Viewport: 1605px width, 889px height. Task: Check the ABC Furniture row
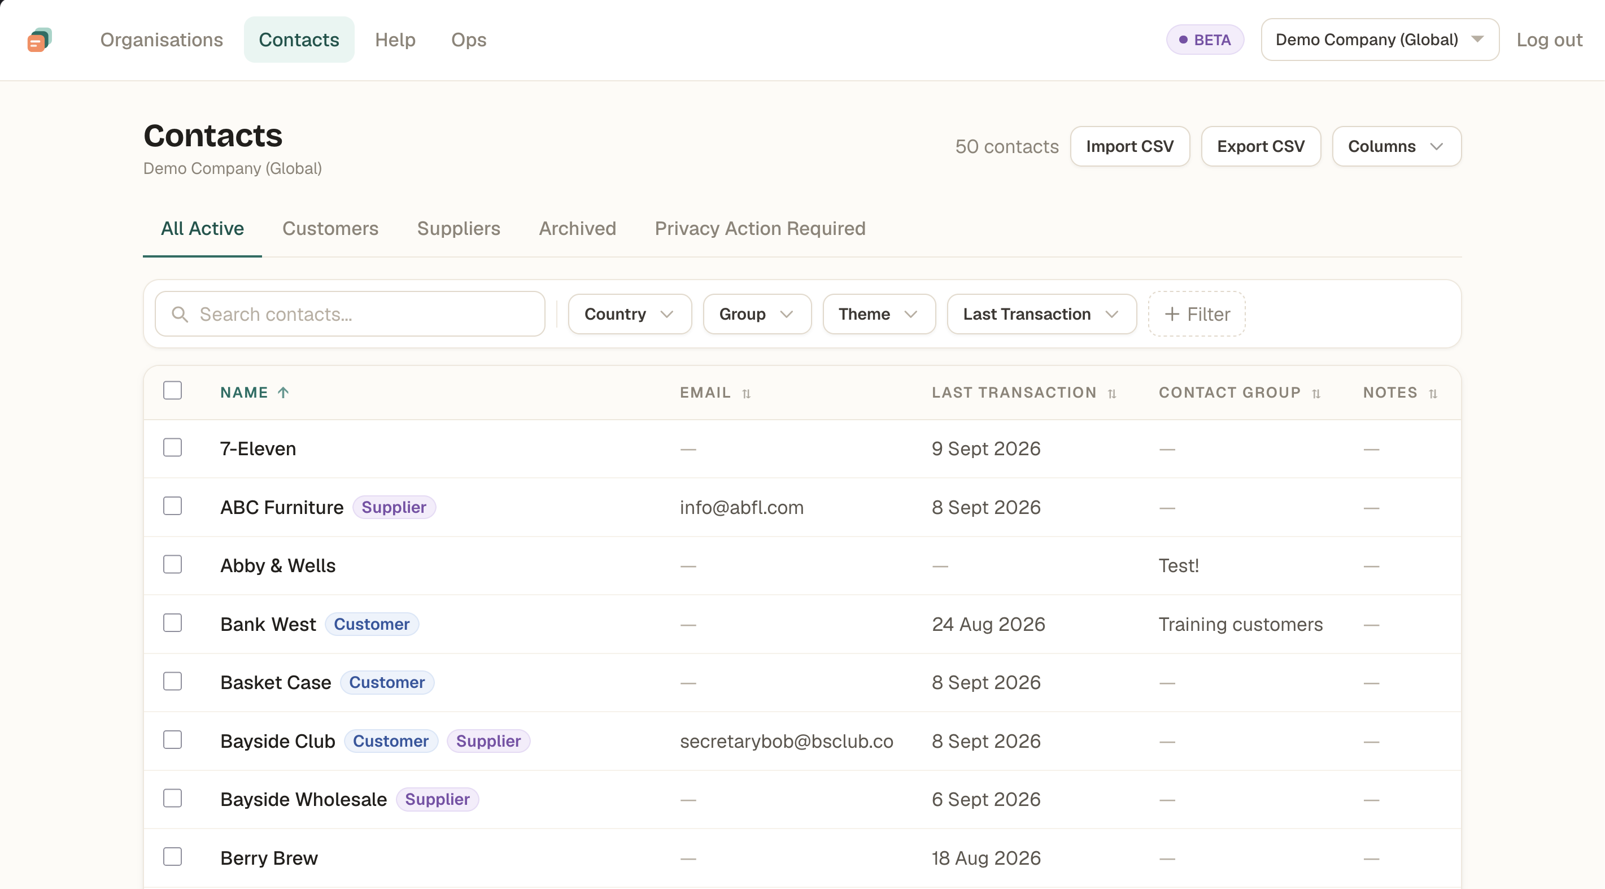coord(173,506)
